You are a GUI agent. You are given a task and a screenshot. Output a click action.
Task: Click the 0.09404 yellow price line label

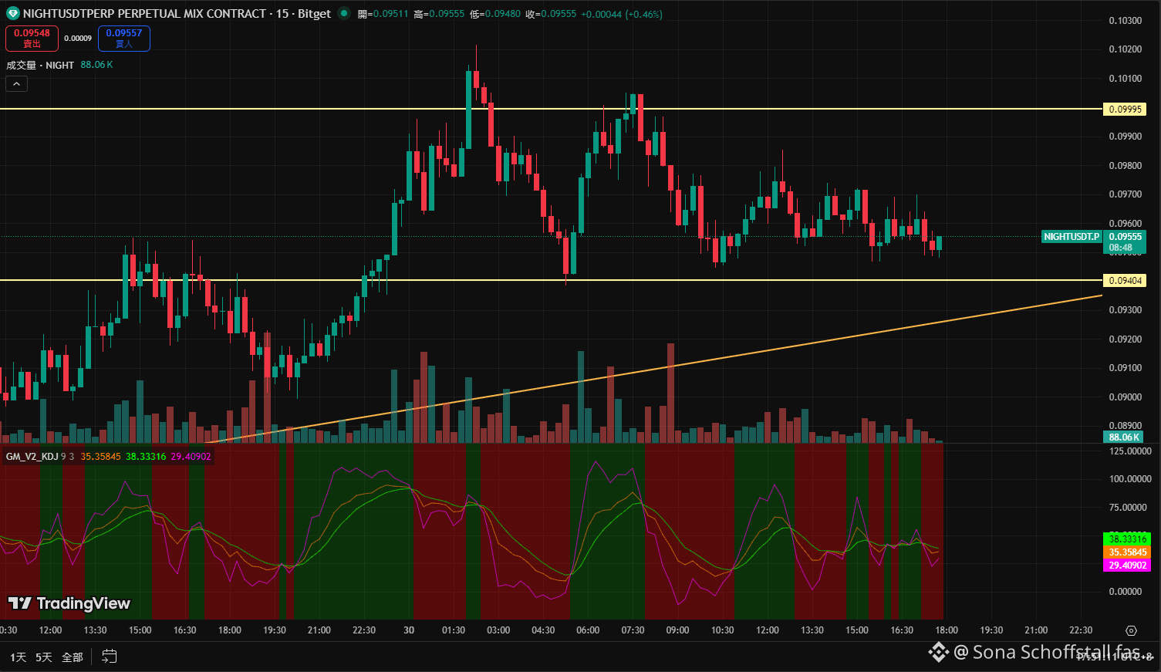click(x=1125, y=281)
